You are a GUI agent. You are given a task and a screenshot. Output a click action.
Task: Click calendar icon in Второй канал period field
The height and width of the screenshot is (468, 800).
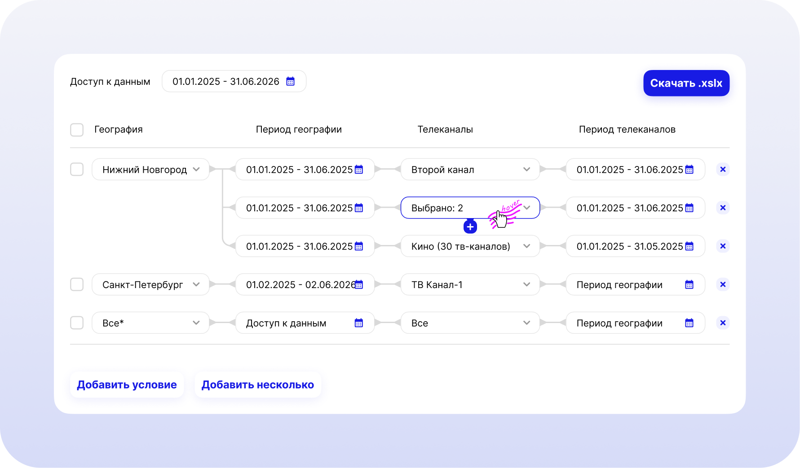689,169
